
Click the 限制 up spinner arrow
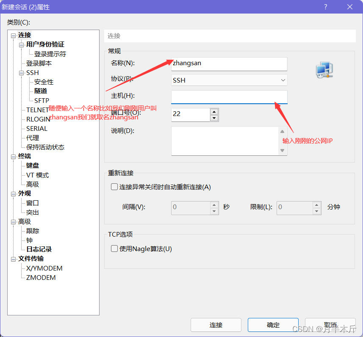[316, 205]
